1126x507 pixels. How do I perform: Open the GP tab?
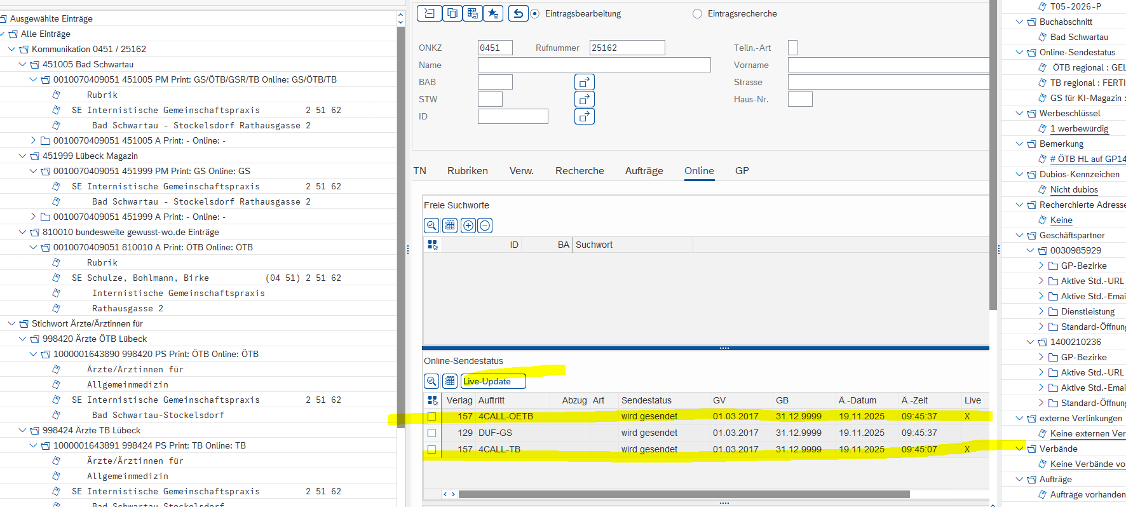point(742,171)
